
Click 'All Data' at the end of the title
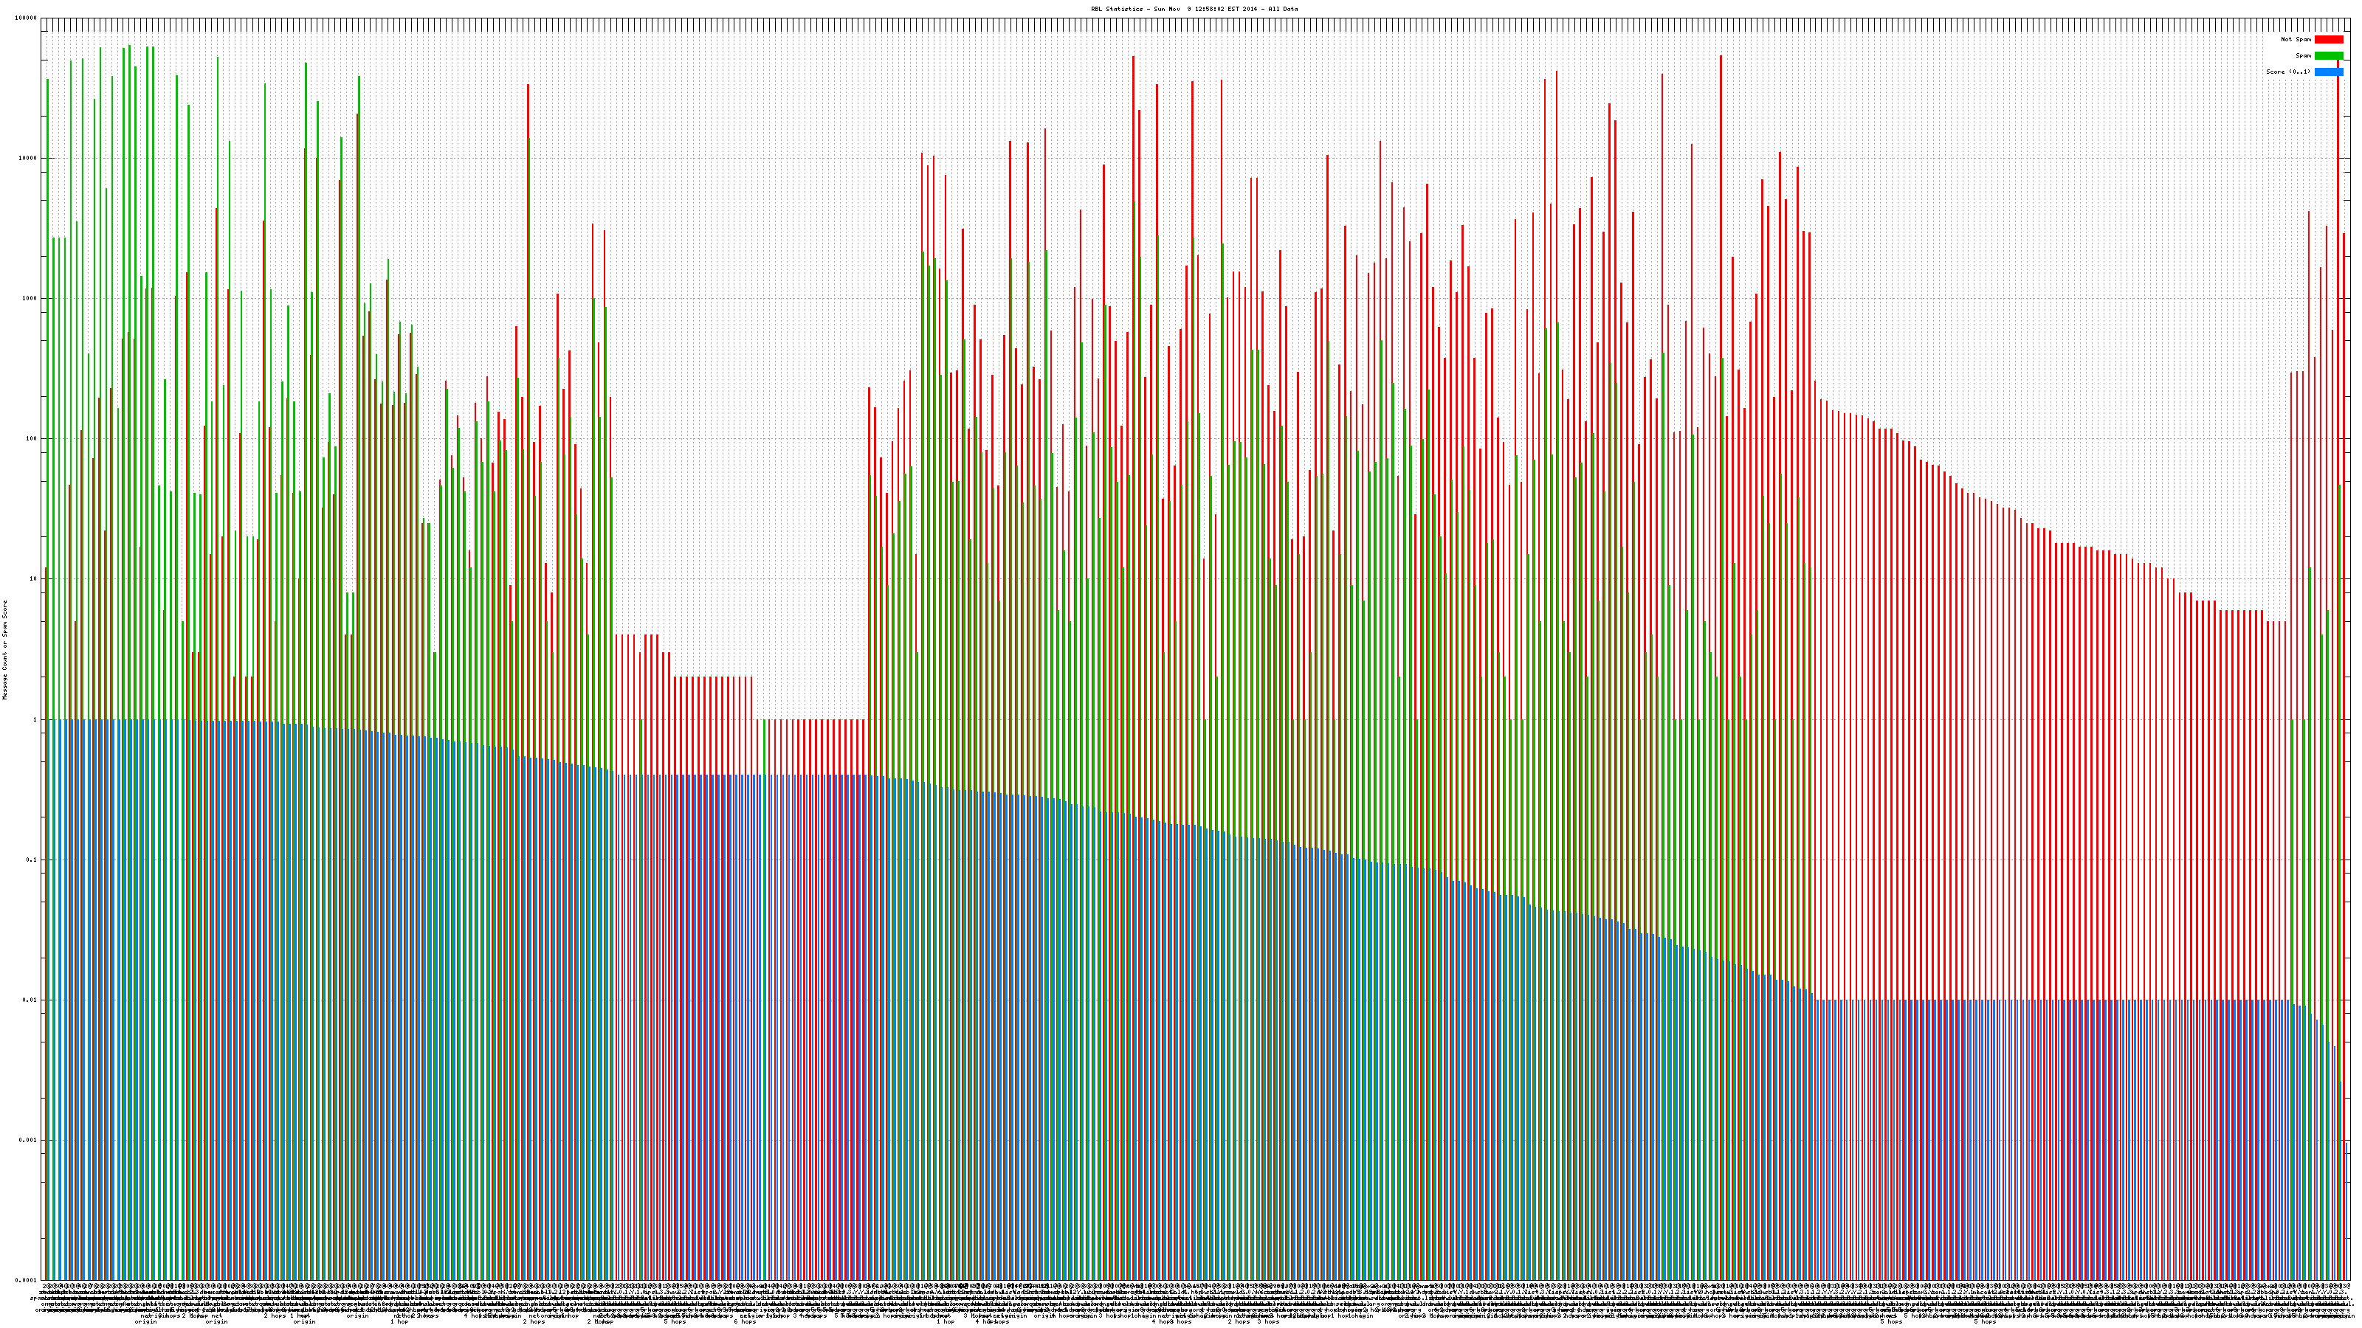pyautogui.click(x=1284, y=9)
